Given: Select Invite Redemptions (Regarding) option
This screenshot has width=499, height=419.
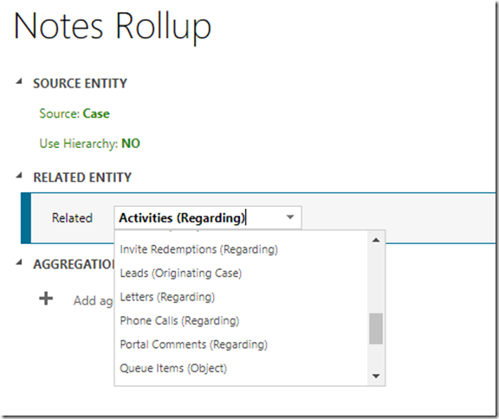Looking at the screenshot, I should tap(198, 249).
